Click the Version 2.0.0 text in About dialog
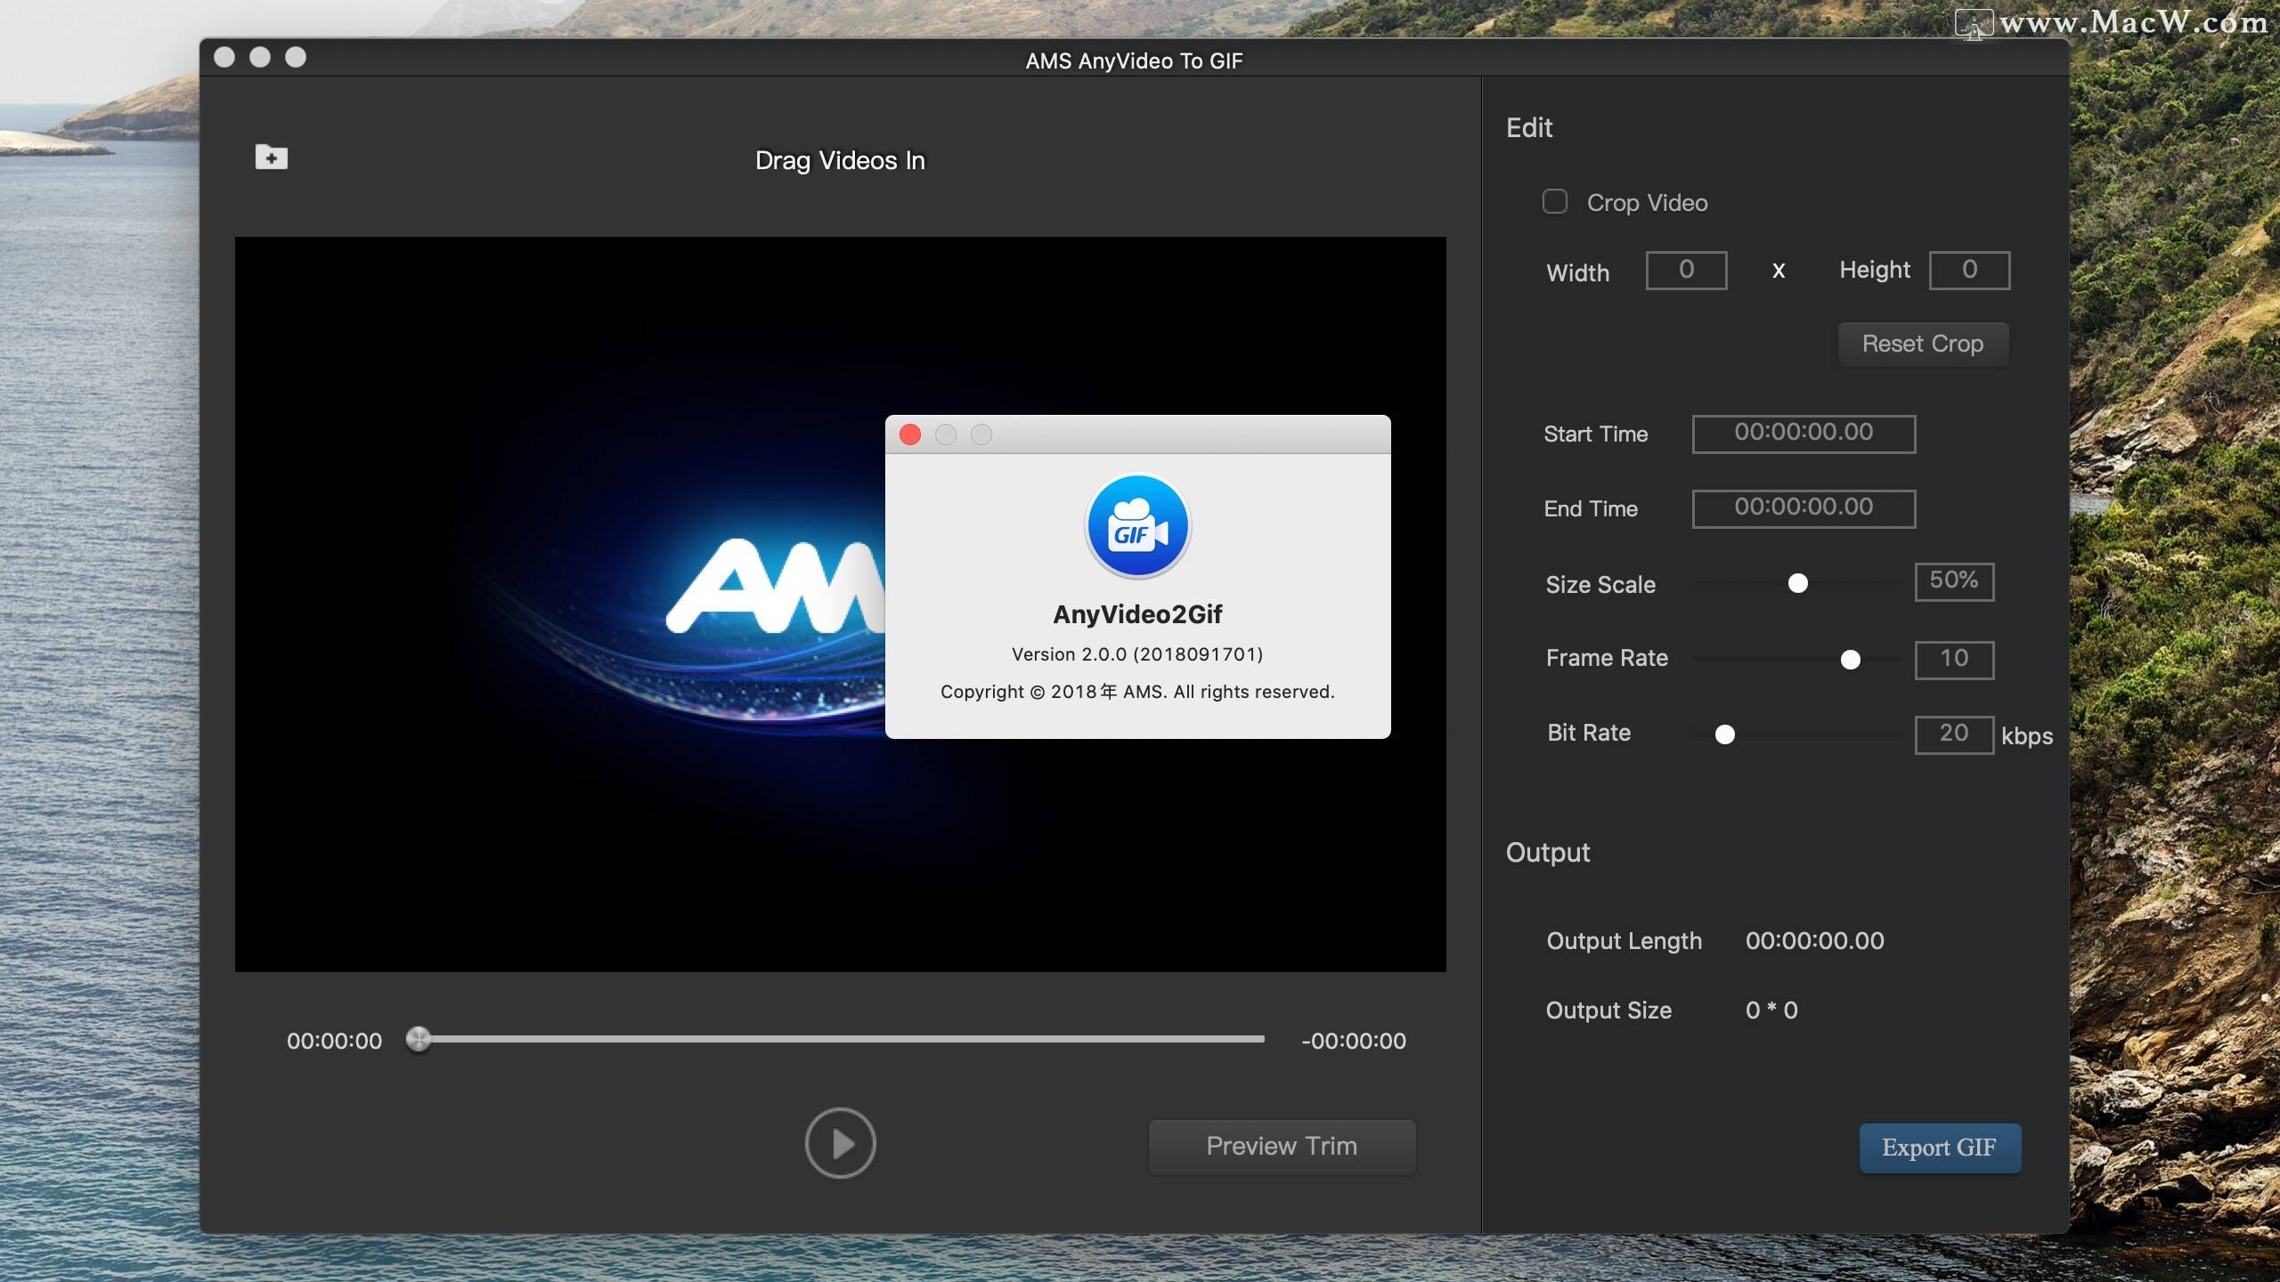The height and width of the screenshot is (1282, 2280). point(1137,654)
